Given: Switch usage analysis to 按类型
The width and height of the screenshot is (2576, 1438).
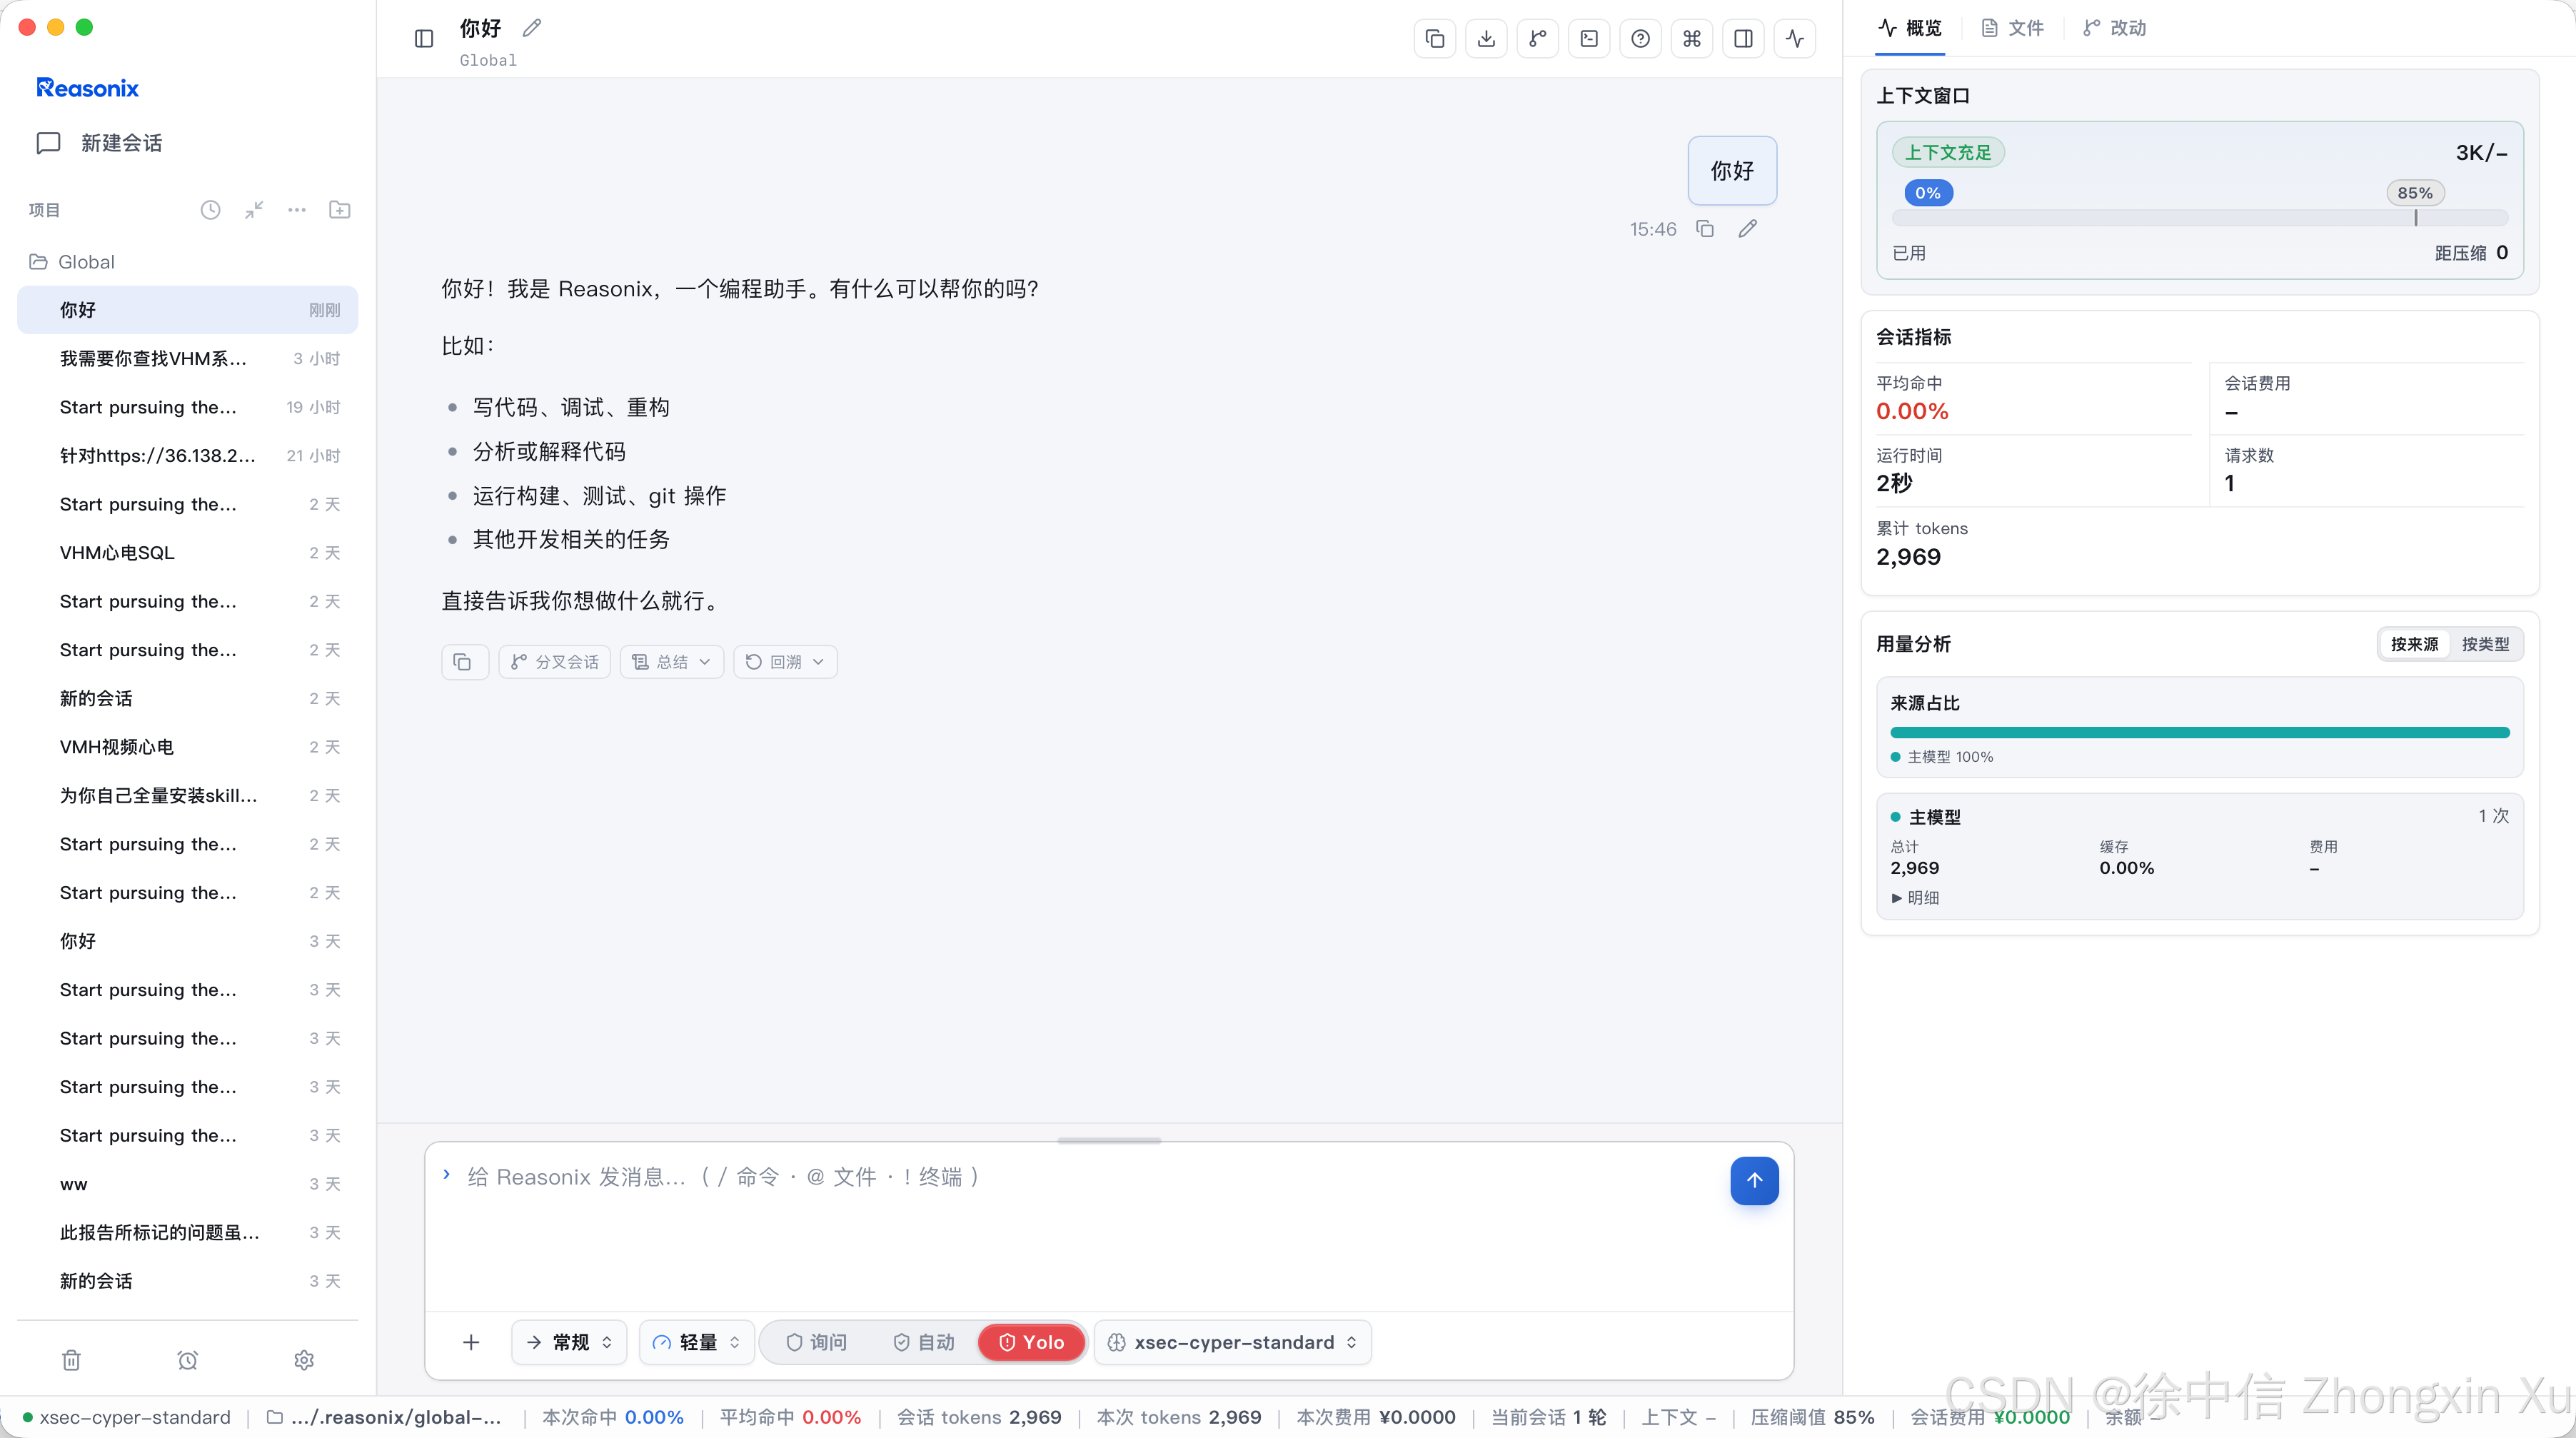Looking at the screenshot, I should pos(2485,644).
